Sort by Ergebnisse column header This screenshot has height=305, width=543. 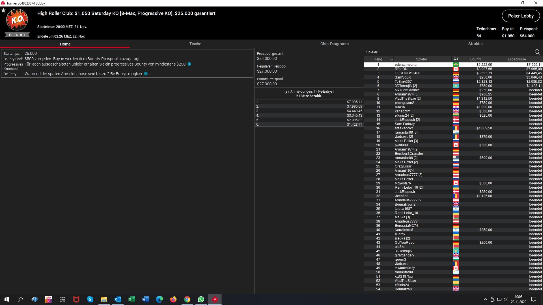517,59
